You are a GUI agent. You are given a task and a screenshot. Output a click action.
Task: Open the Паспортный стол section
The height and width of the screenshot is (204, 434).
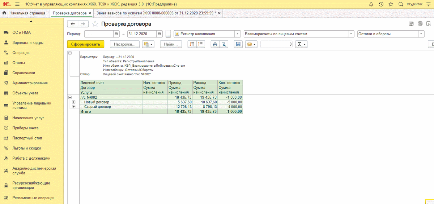click(x=27, y=138)
